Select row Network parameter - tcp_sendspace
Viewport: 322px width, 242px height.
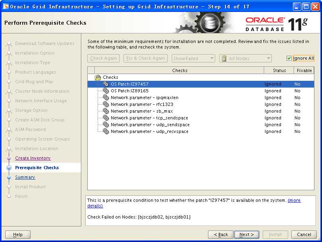[x=200, y=118]
